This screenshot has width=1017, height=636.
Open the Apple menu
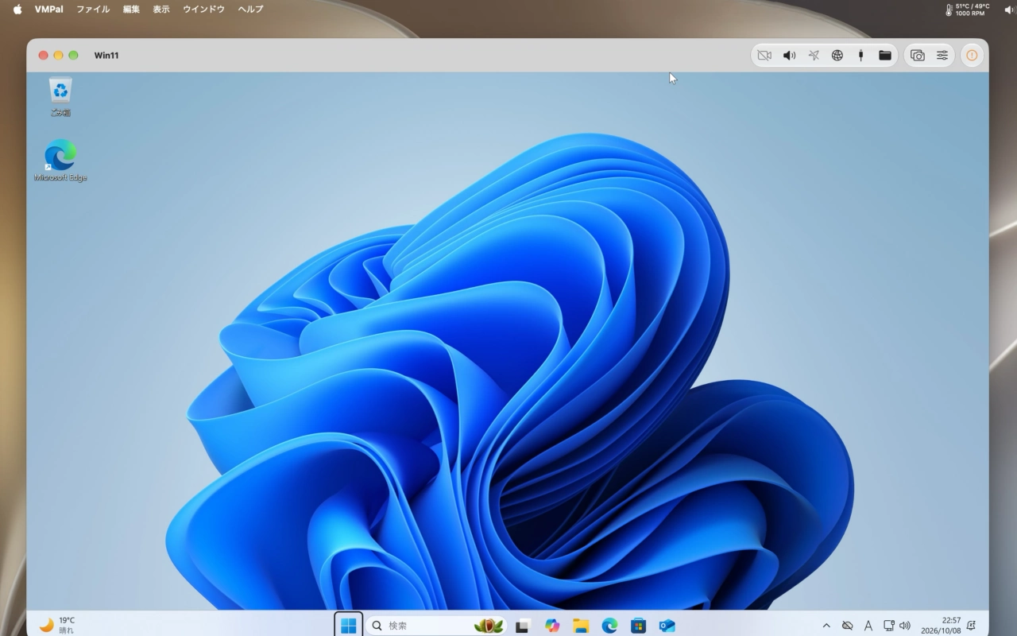[17, 10]
